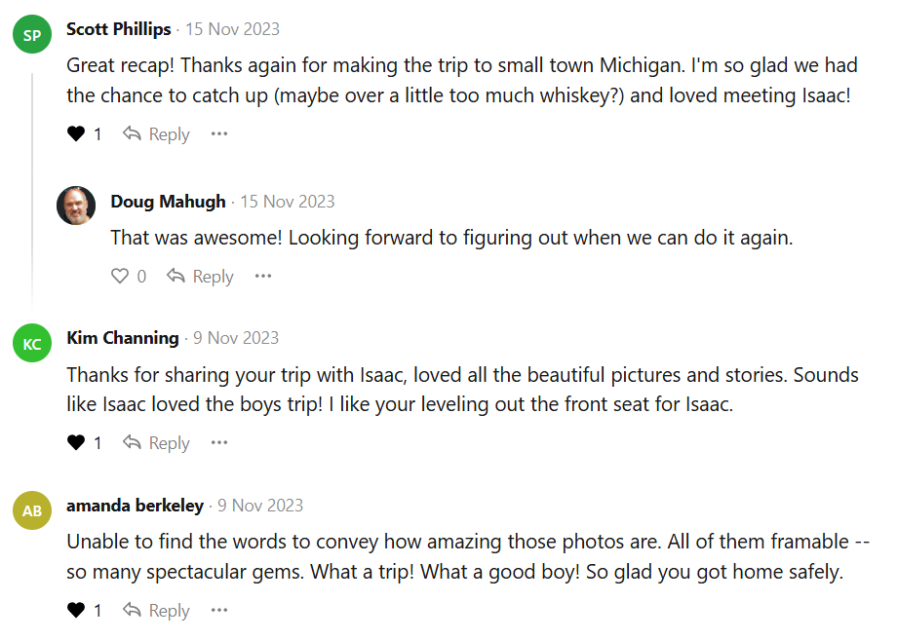This screenshot has height=640, width=898.
Task: Click Reply under Kim Channing's comment
Action: click(156, 443)
